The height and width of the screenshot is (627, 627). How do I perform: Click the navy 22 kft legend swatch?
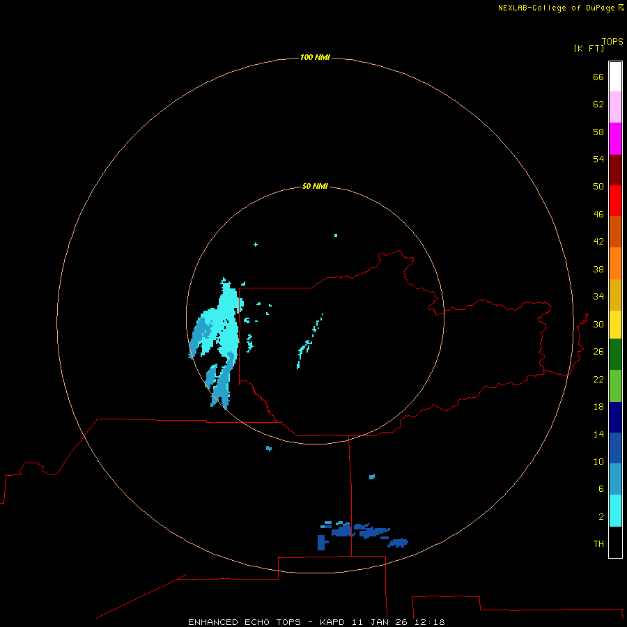(x=615, y=417)
